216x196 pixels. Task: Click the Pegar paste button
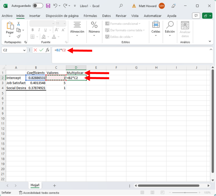[10, 28]
